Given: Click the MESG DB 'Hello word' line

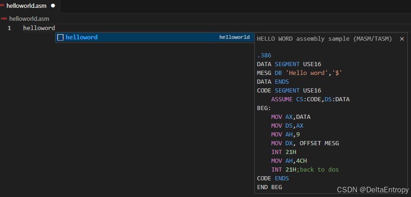Looking at the screenshot, I should (x=300, y=73).
